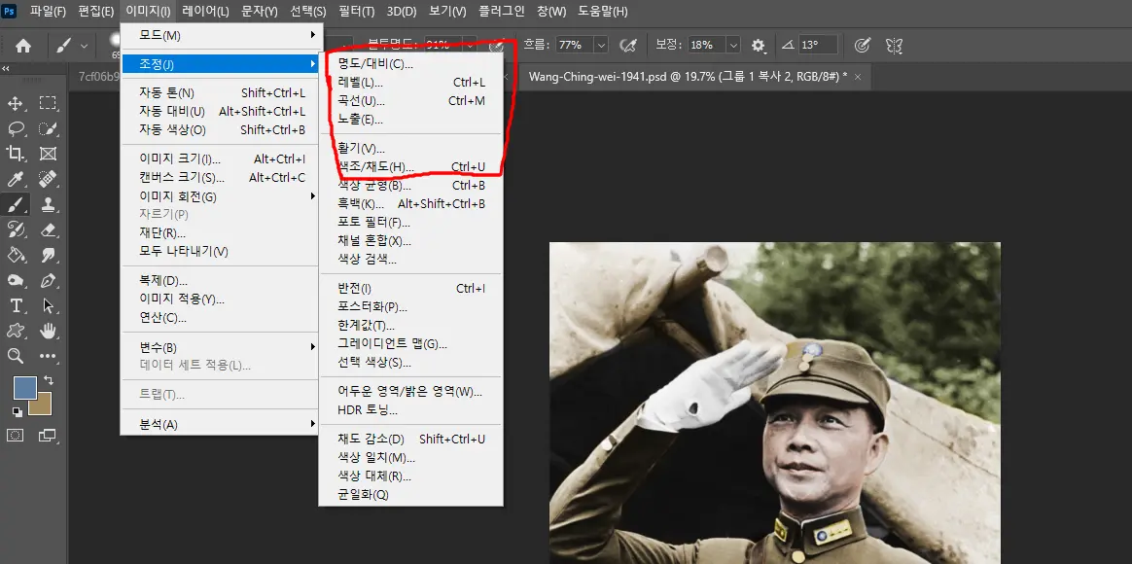This screenshot has width=1132, height=564.
Task: Open the 도움말(H) menu
Action: click(x=603, y=12)
